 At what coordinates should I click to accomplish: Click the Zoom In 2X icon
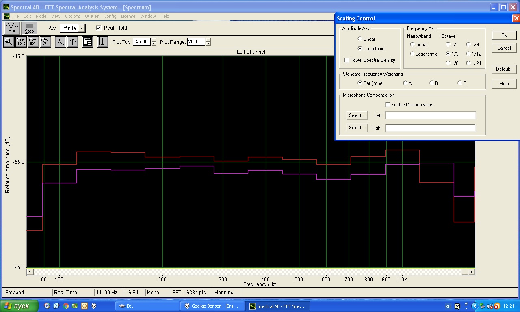click(21, 42)
